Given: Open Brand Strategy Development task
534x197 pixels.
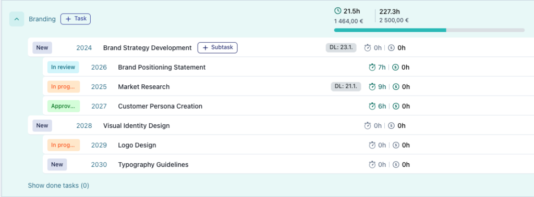Looking at the screenshot, I should click(148, 48).
